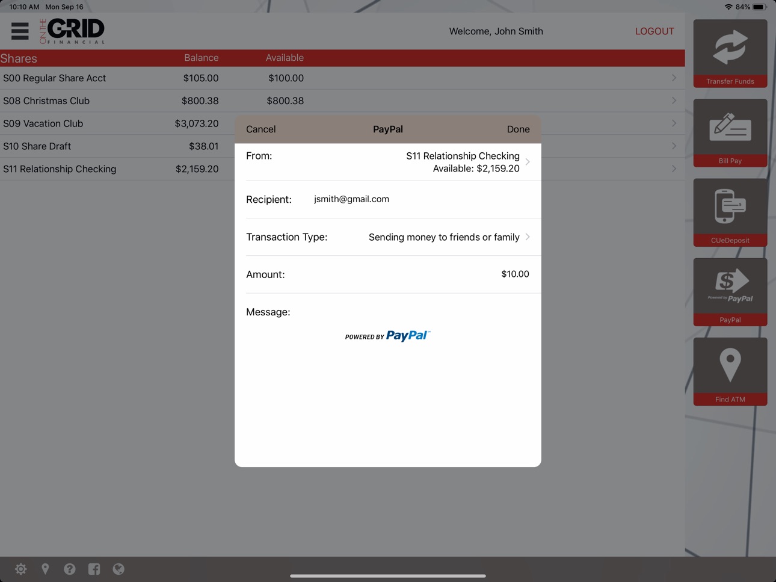This screenshot has height=582, width=776.
Task: Expand chevron for S08 Christmas Club
Action: pyautogui.click(x=674, y=101)
